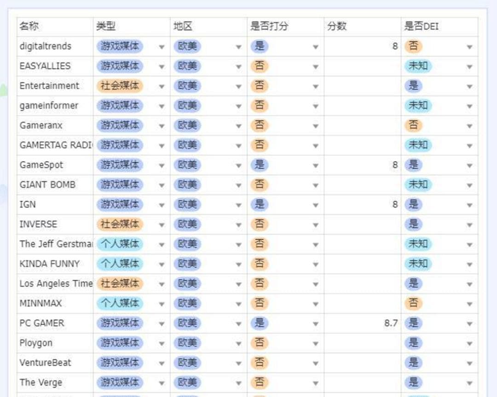Expand 是否DEI dropdown for PC GAMER row
497x397 pixels.
(469, 324)
